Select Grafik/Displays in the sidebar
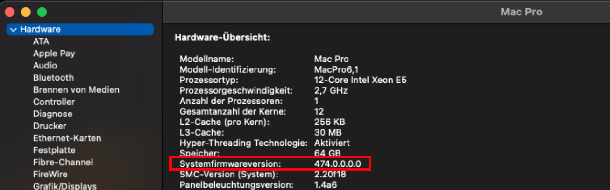Screen dimensions: 610x190 pos(65,186)
